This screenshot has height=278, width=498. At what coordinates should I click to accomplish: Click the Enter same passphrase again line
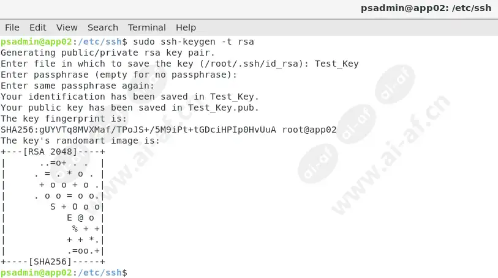78,86
